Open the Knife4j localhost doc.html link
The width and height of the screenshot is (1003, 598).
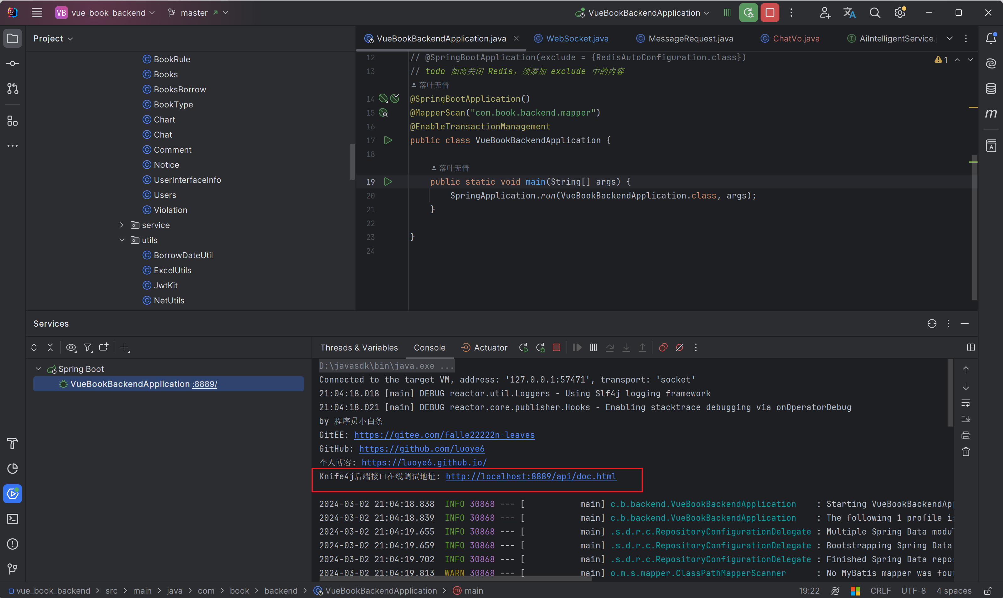pos(531,476)
